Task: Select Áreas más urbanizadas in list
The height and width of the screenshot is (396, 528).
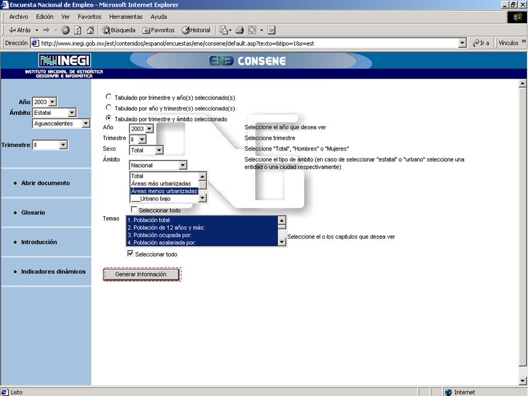Action: 164,184
